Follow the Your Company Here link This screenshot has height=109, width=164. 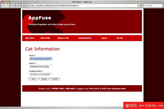[116, 89]
